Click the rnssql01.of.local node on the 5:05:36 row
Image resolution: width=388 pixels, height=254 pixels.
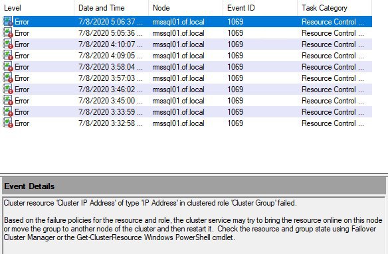tap(179, 33)
